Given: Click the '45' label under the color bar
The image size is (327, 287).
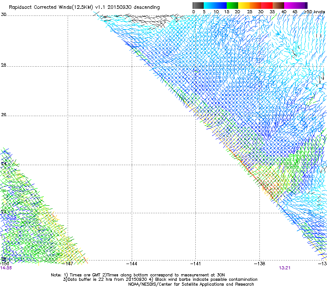Looking at the screenshot, I should point(295,12).
